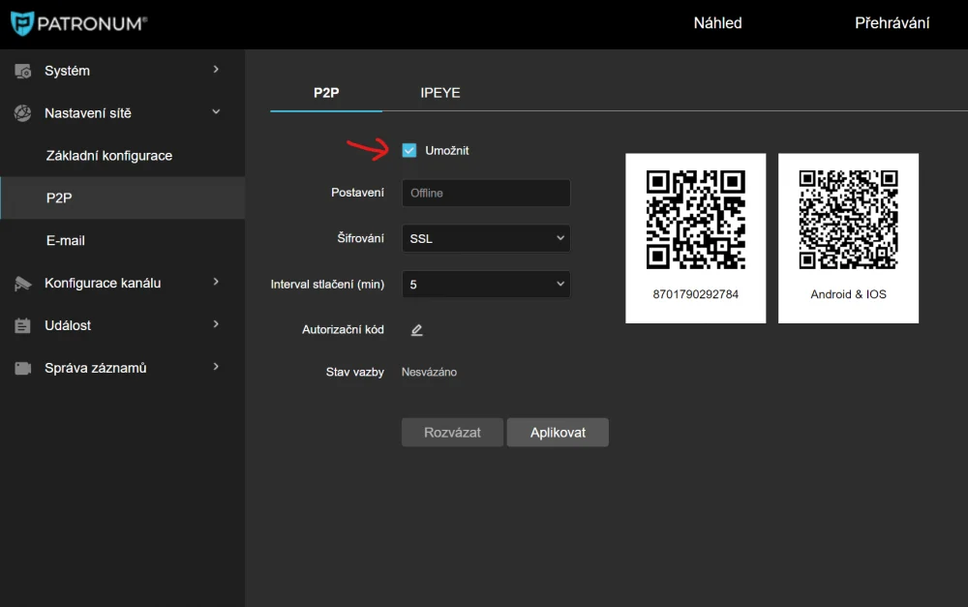Expand the Systém menu chevron

pyautogui.click(x=216, y=69)
